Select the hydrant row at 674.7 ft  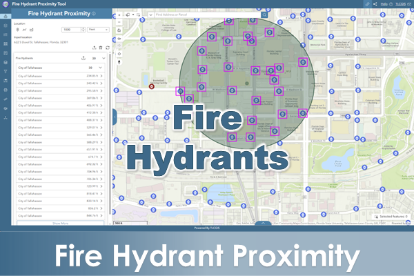pyautogui.click(x=61, y=157)
